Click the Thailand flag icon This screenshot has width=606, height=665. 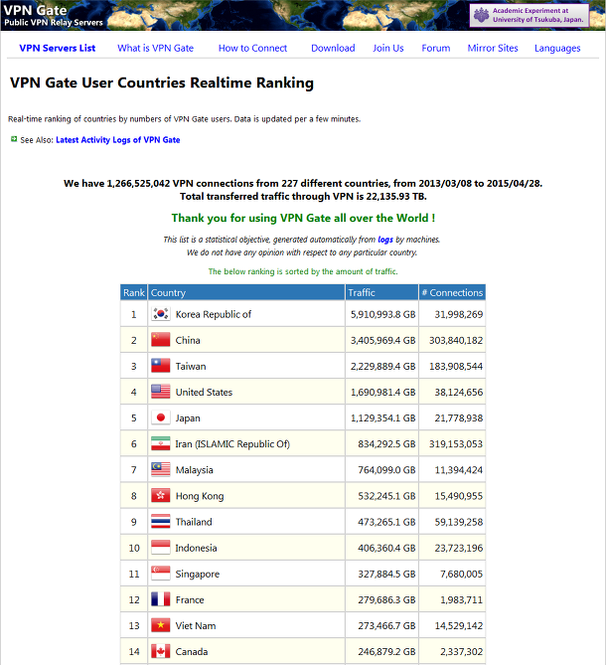click(161, 521)
